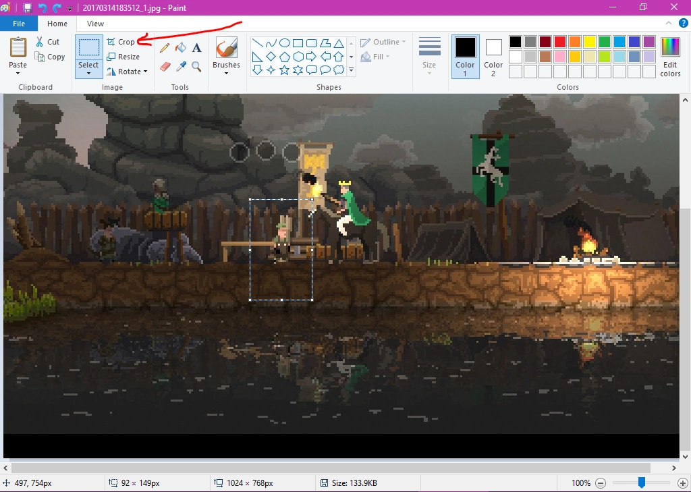
Task: Choose the Curve shape
Action: coord(271,43)
